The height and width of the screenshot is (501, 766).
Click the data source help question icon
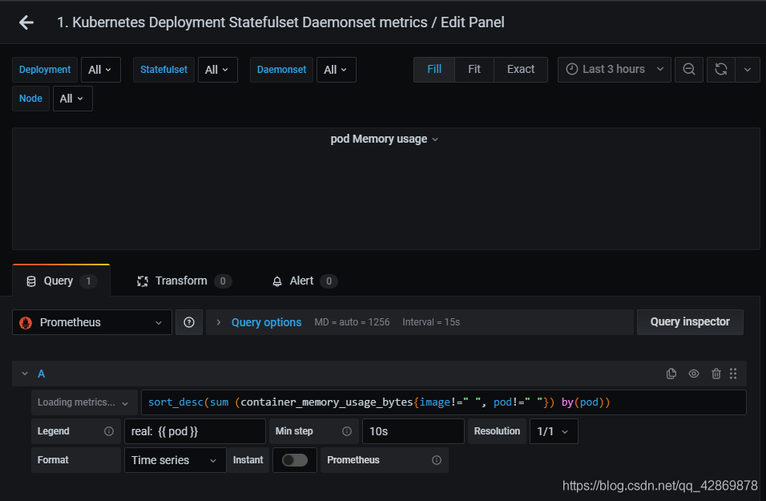pos(189,322)
